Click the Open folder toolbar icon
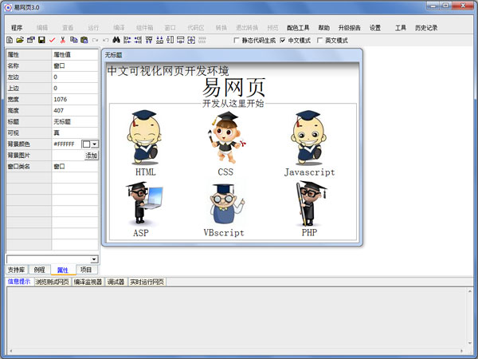Screen dimensions: 478x359 [x=20, y=40]
